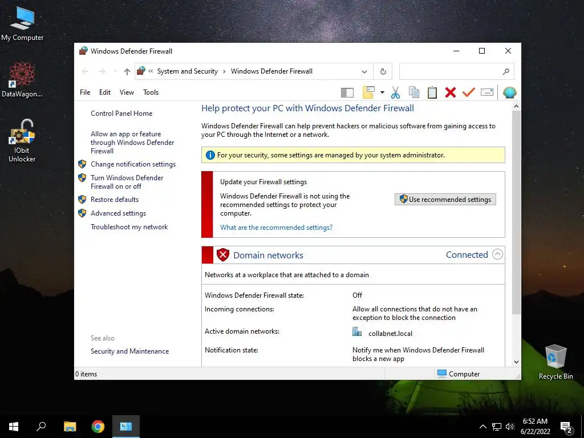Viewport: 584px width, 438px height.
Task: Open the View menu
Action: [127, 92]
